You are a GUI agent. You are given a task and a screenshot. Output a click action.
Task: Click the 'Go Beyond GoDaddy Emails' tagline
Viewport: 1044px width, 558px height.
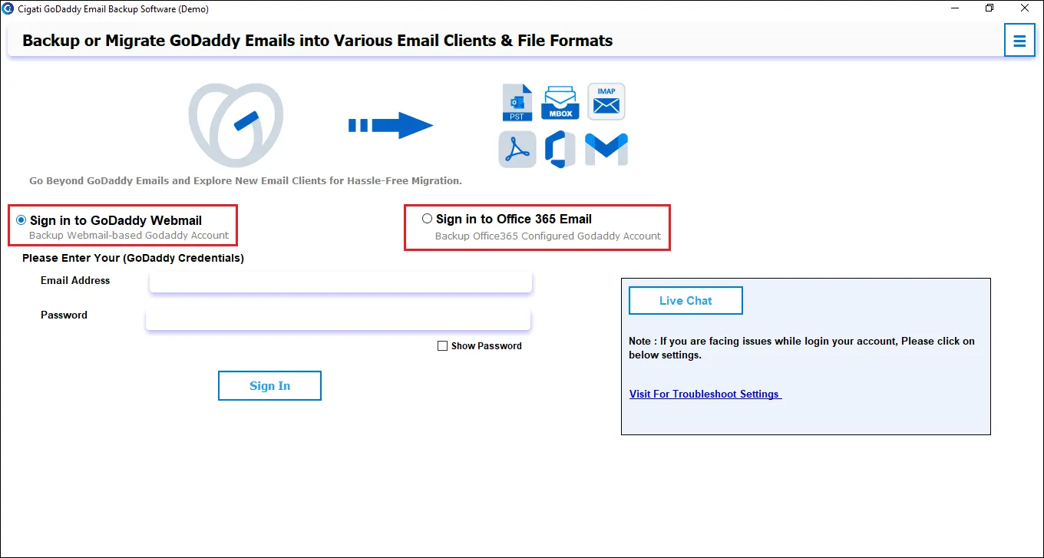pyautogui.click(x=246, y=181)
